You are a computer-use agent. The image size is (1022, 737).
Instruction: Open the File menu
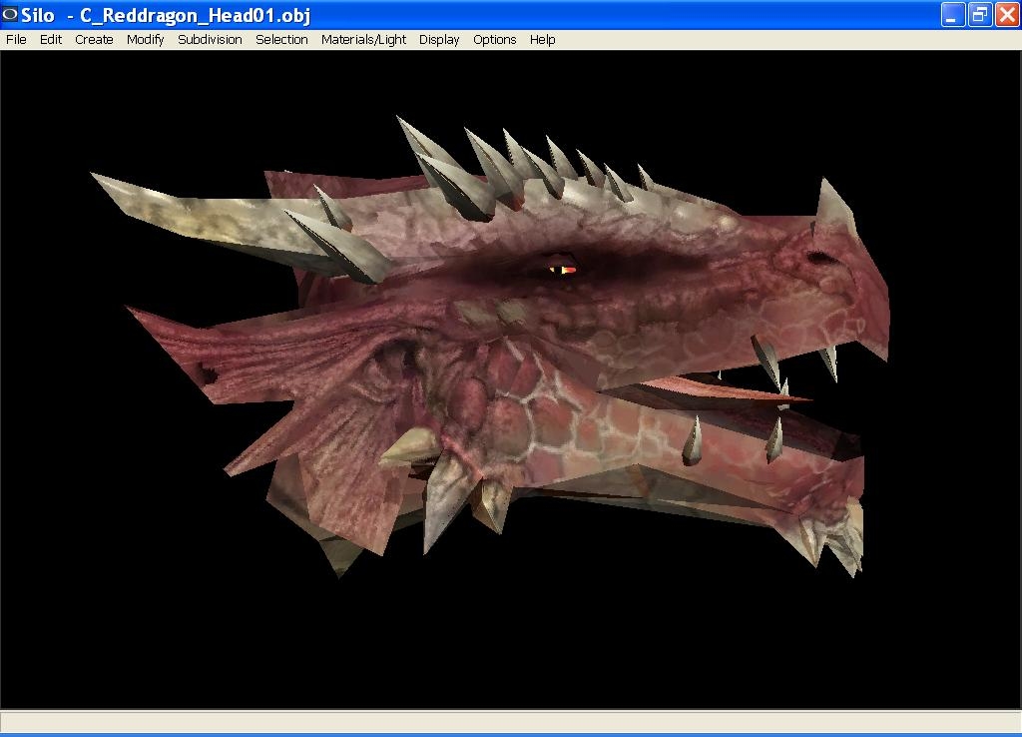16,40
